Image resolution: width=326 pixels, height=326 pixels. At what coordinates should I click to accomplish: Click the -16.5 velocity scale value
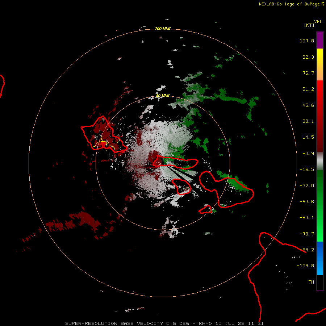point(307,170)
